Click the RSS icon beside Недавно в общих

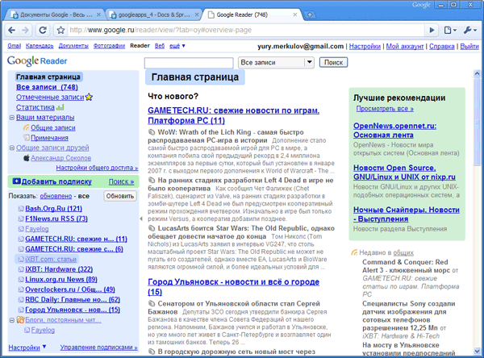354,252
